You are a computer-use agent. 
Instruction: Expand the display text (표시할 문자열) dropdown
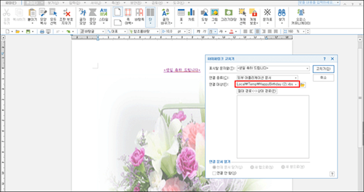[x=308, y=68]
